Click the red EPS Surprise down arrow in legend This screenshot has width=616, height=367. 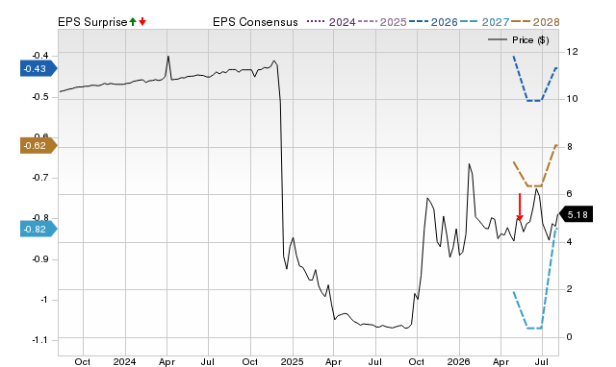click(x=142, y=22)
